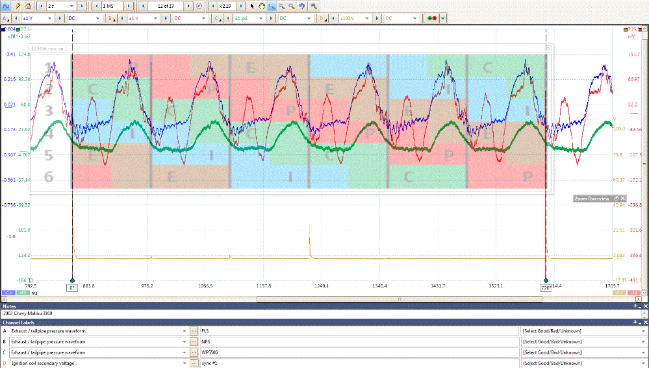Click the Auto Setup lightning icon
649x368 pixels.
click(18, 5)
